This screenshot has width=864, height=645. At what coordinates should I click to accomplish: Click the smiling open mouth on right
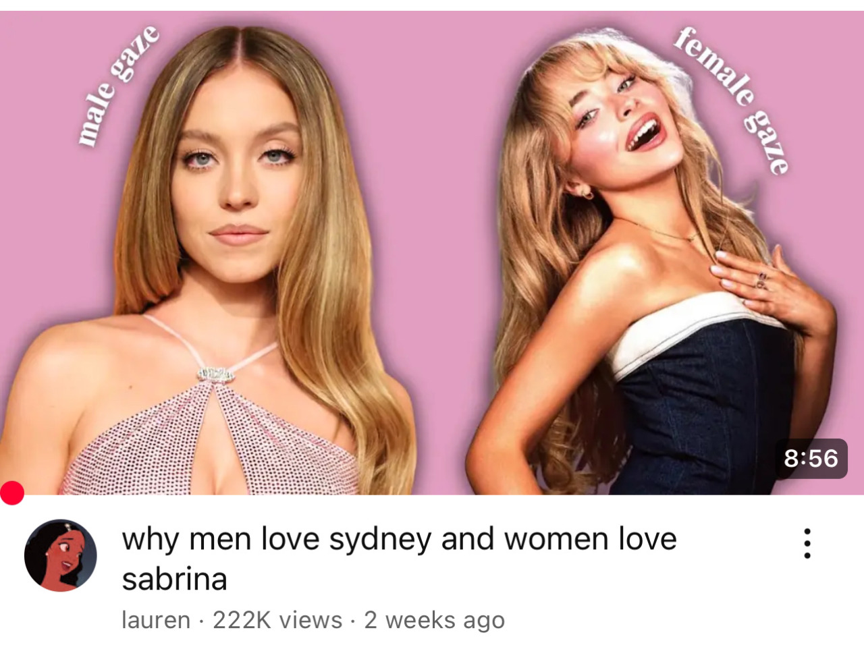tap(645, 133)
